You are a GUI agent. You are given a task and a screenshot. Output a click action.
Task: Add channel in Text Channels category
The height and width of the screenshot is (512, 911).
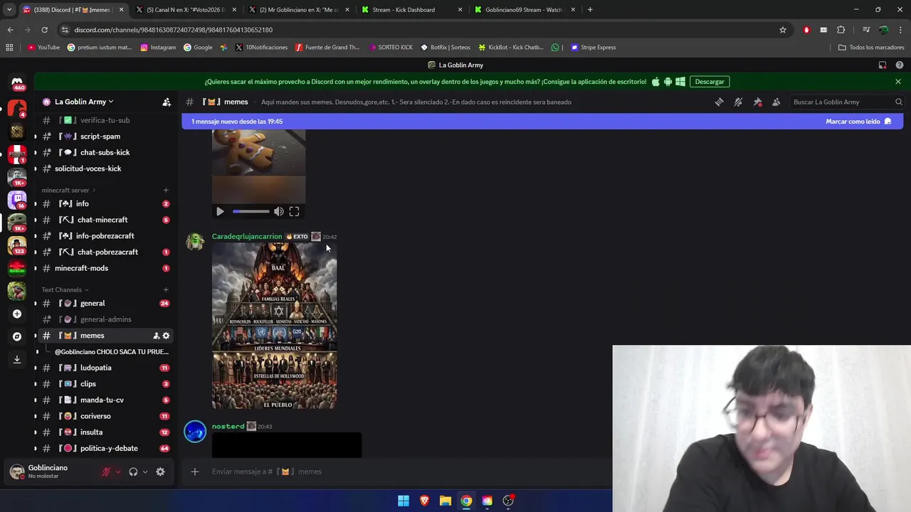point(166,289)
